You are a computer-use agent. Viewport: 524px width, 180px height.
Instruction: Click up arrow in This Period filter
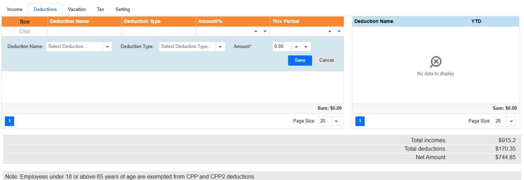pyautogui.click(x=330, y=31)
